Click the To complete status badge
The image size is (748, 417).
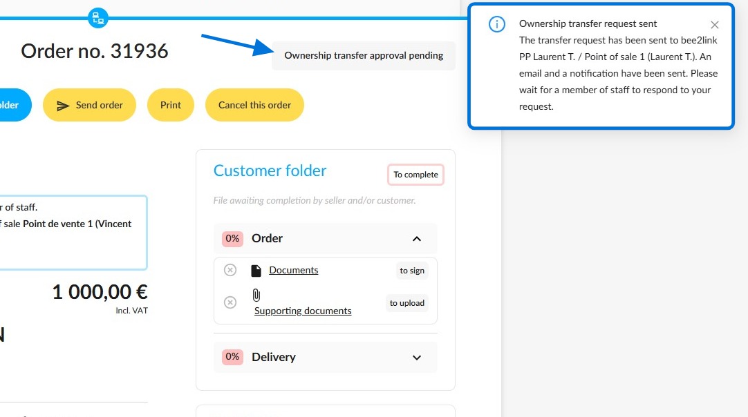click(x=415, y=175)
